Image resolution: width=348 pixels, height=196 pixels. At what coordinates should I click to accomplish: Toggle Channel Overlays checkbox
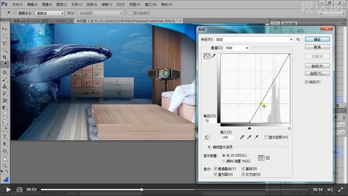click(215, 169)
